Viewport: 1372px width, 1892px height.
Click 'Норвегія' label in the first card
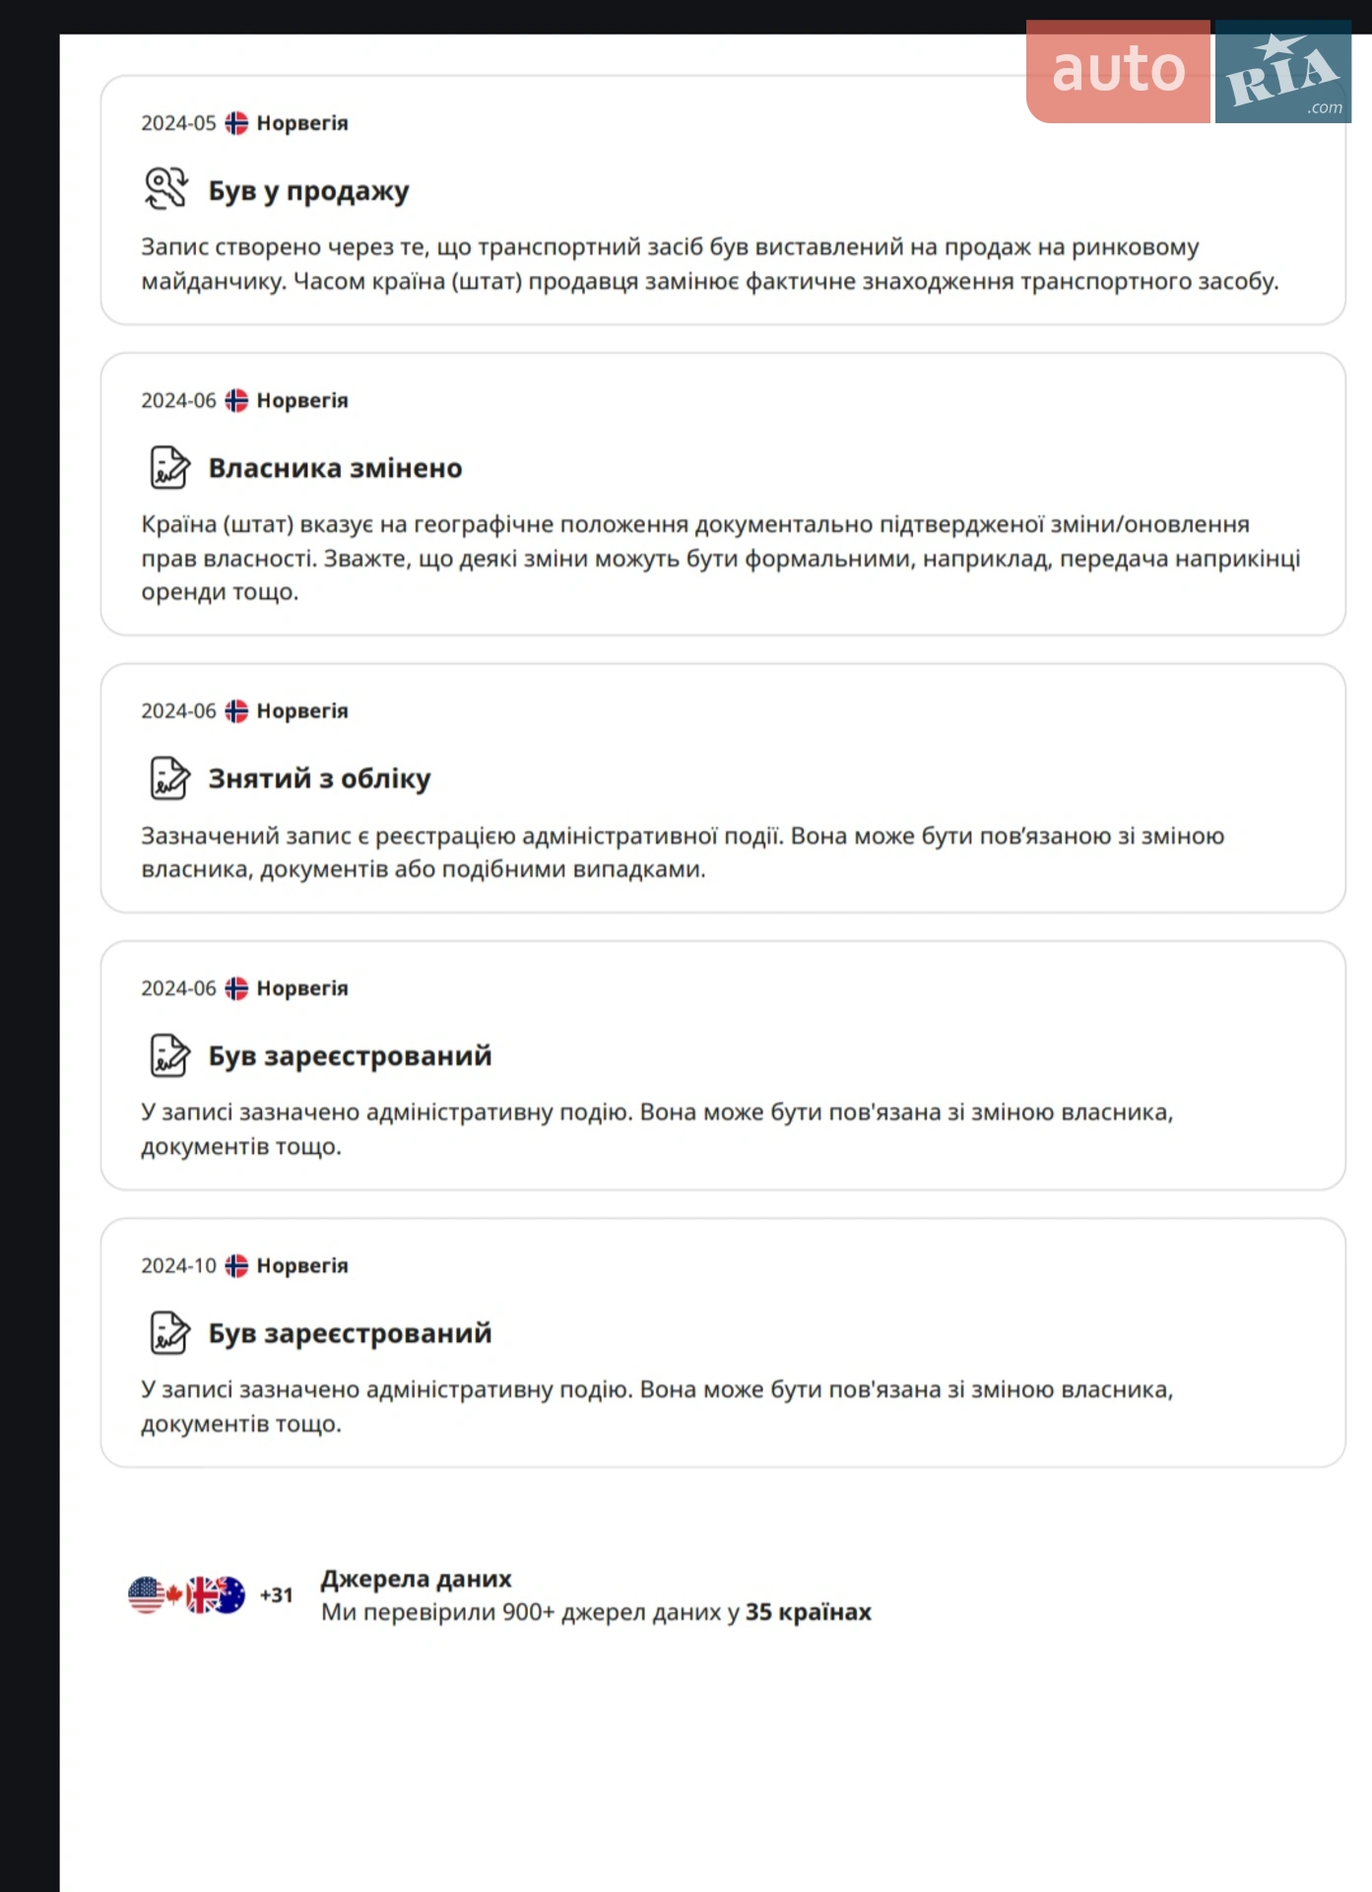302,123
